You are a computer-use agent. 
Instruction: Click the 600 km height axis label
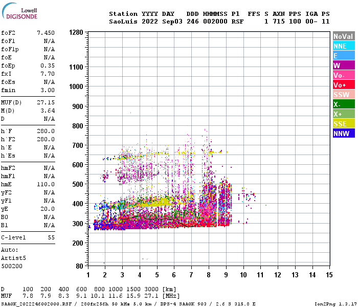[x=78, y=165]
